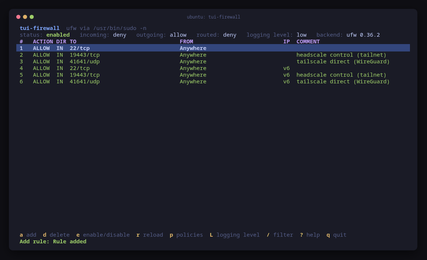Click the COMMENT column header

308,41
